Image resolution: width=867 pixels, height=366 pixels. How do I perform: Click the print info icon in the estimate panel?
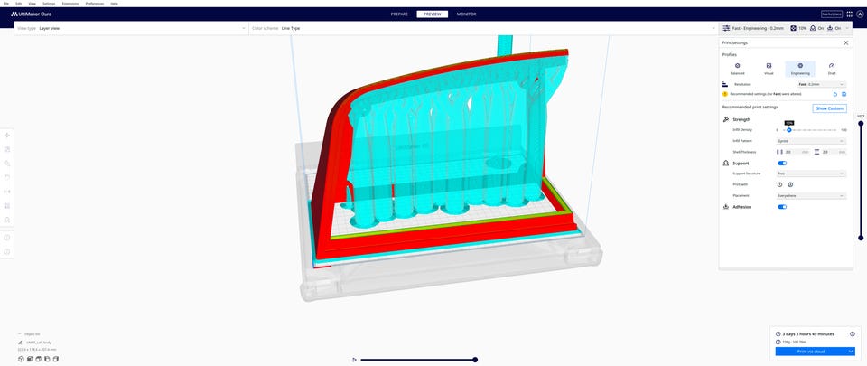coord(852,334)
